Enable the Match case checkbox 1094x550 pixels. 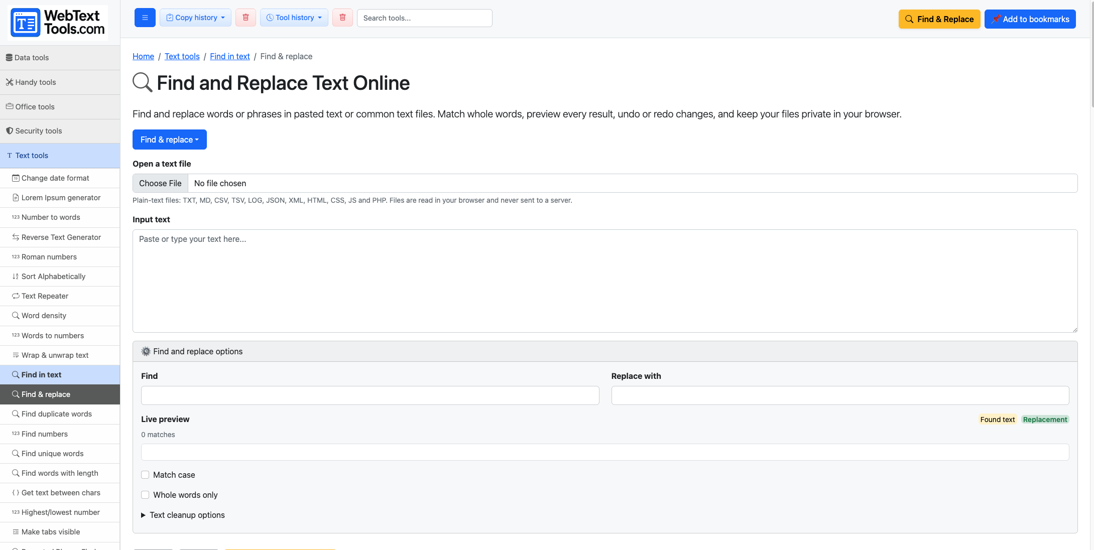click(x=145, y=475)
